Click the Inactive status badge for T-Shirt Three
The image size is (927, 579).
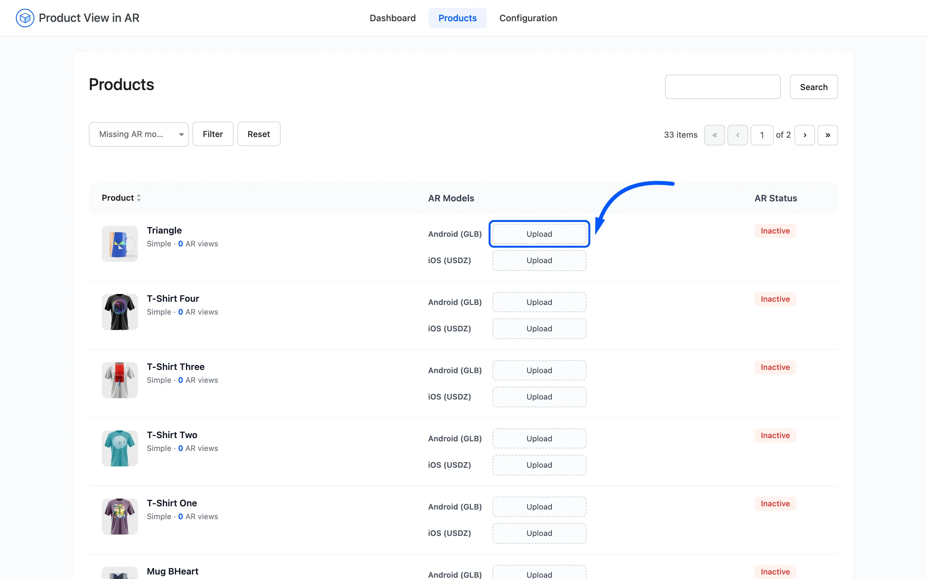[x=775, y=367]
